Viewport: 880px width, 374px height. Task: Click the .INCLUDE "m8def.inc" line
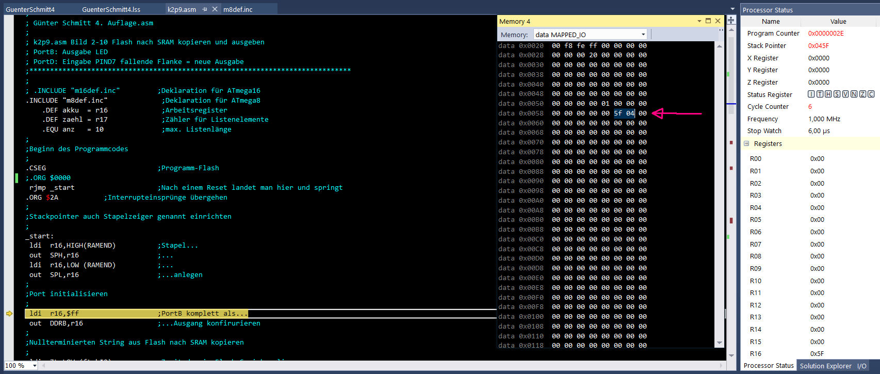click(x=67, y=100)
